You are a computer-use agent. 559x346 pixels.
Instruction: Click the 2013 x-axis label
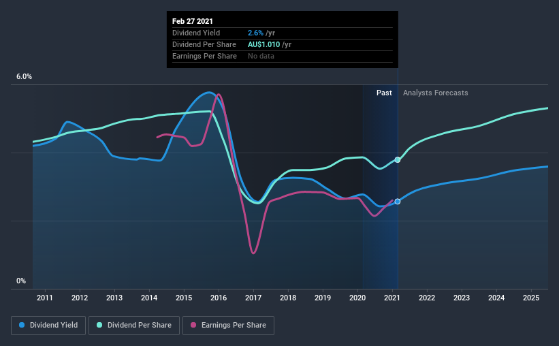pos(114,298)
